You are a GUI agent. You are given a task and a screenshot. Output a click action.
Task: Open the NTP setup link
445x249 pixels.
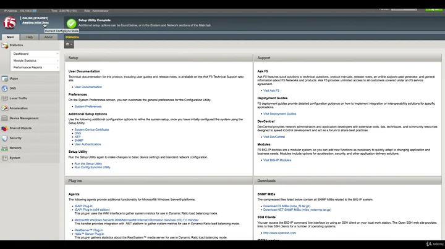(77, 137)
